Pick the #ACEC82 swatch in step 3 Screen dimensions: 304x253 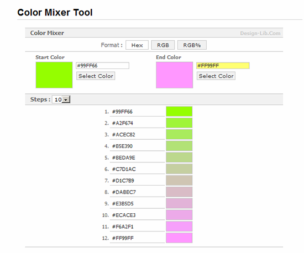[179, 134]
